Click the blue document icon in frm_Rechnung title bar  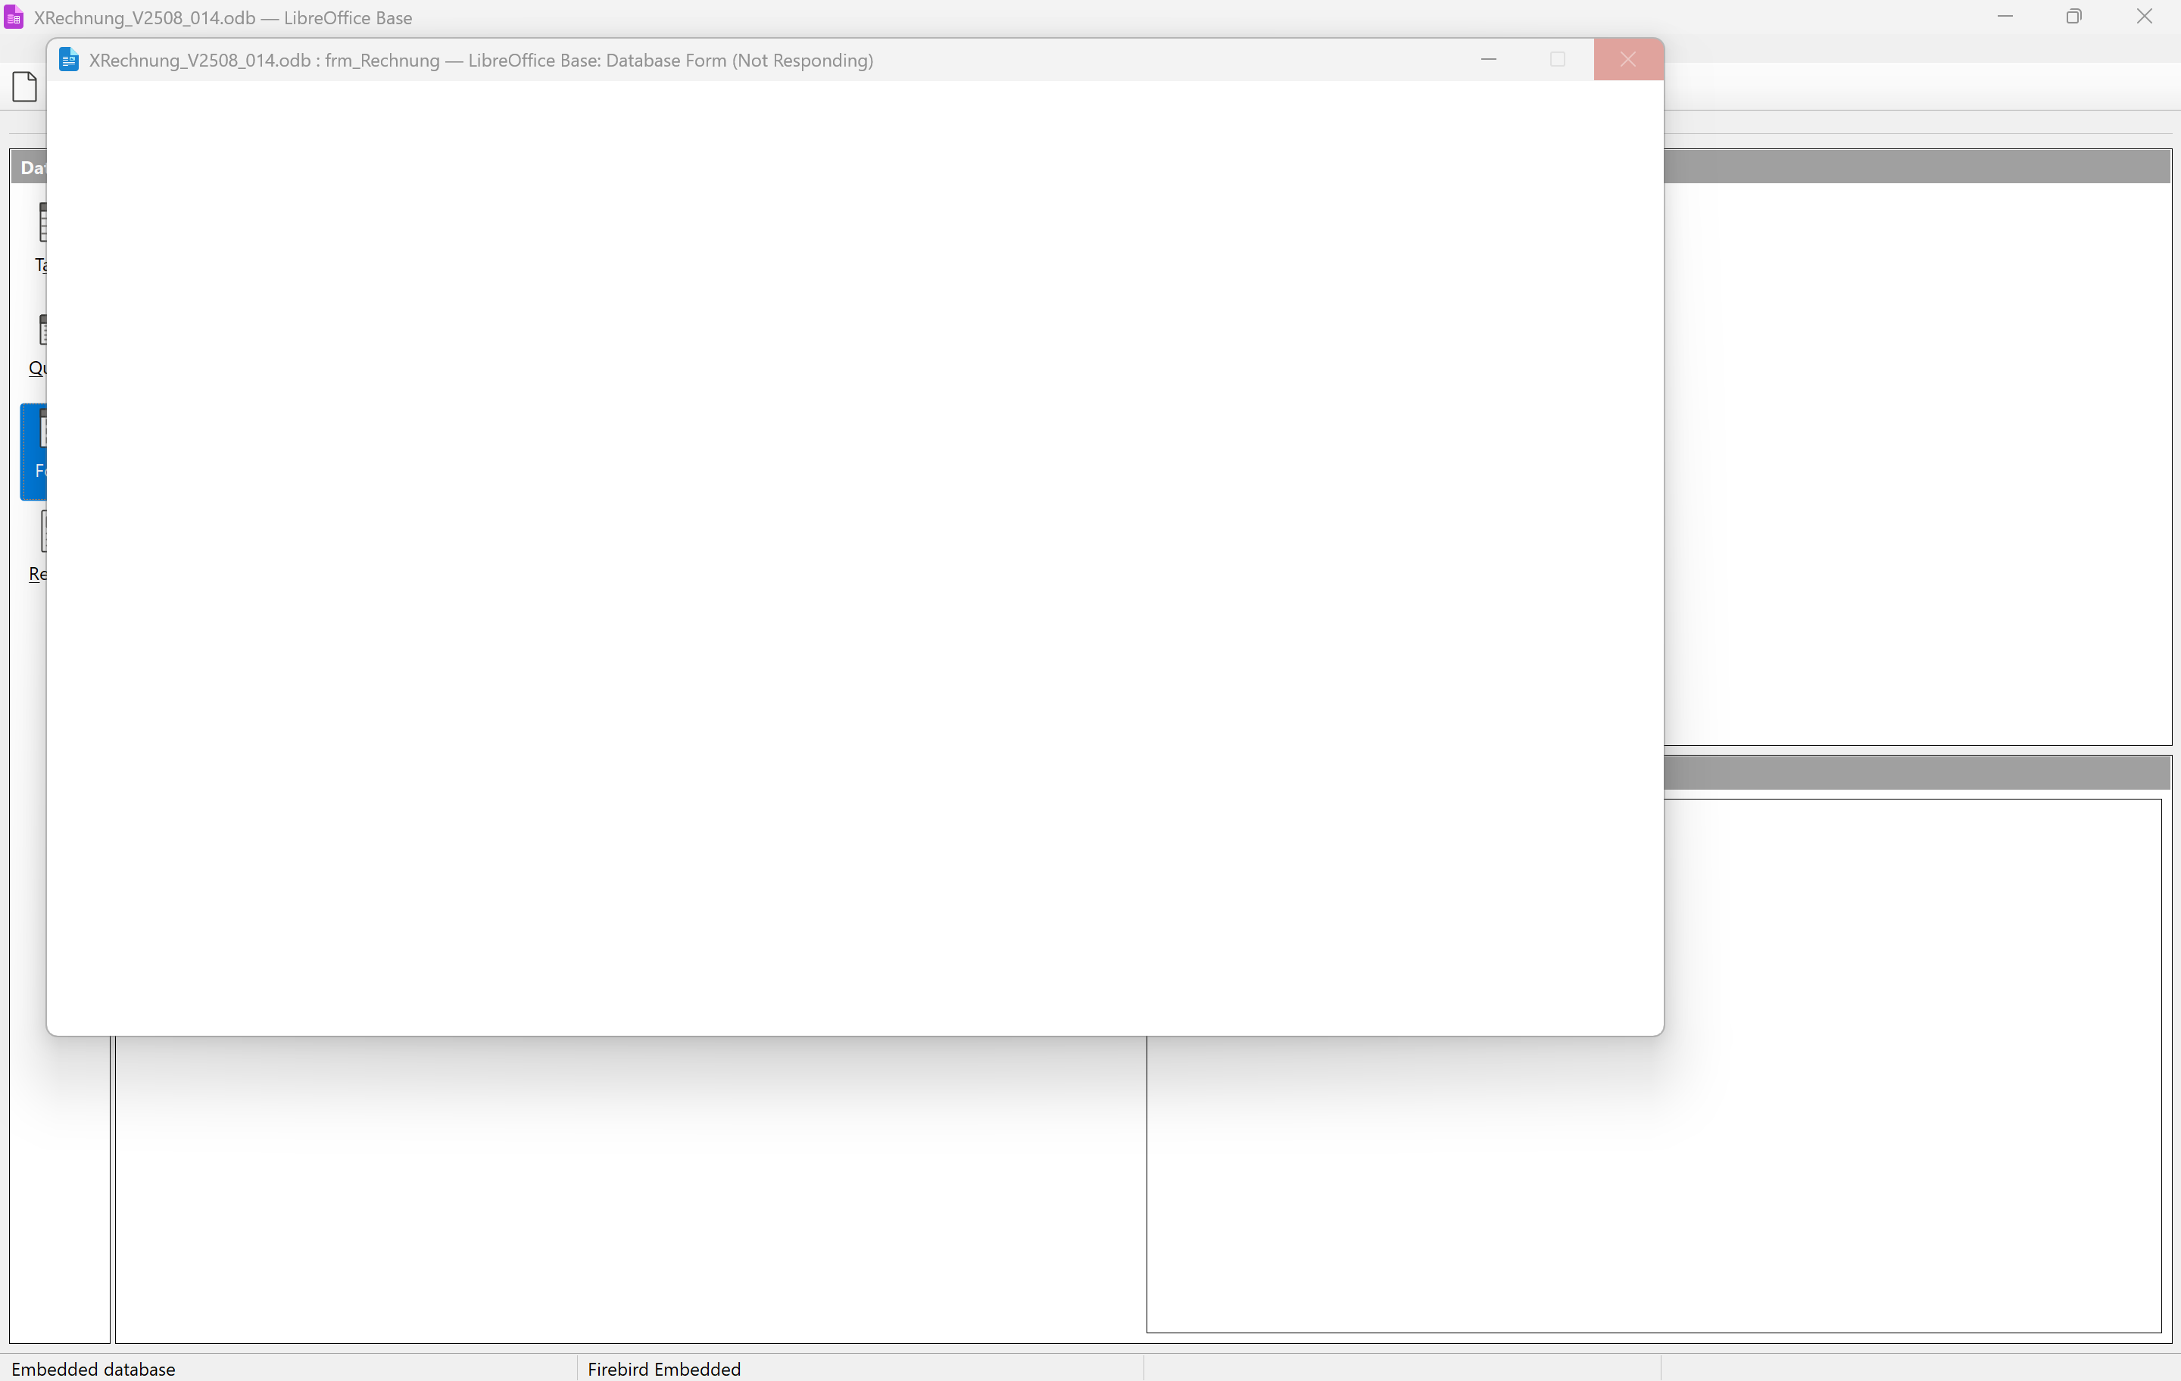click(69, 60)
